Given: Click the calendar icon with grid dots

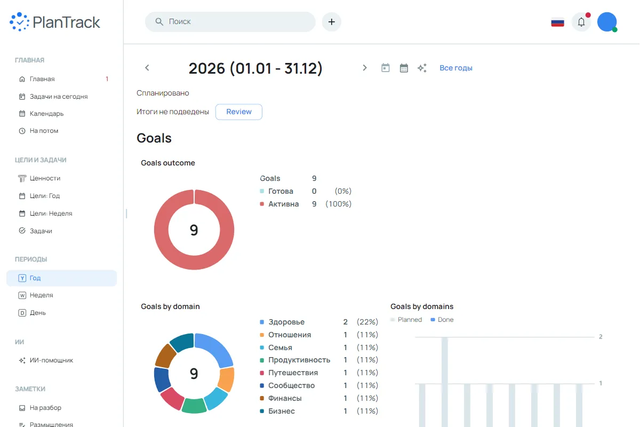Looking at the screenshot, I should pyautogui.click(x=404, y=68).
